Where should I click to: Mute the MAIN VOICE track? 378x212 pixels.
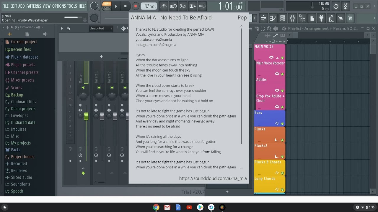click(x=282, y=58)
